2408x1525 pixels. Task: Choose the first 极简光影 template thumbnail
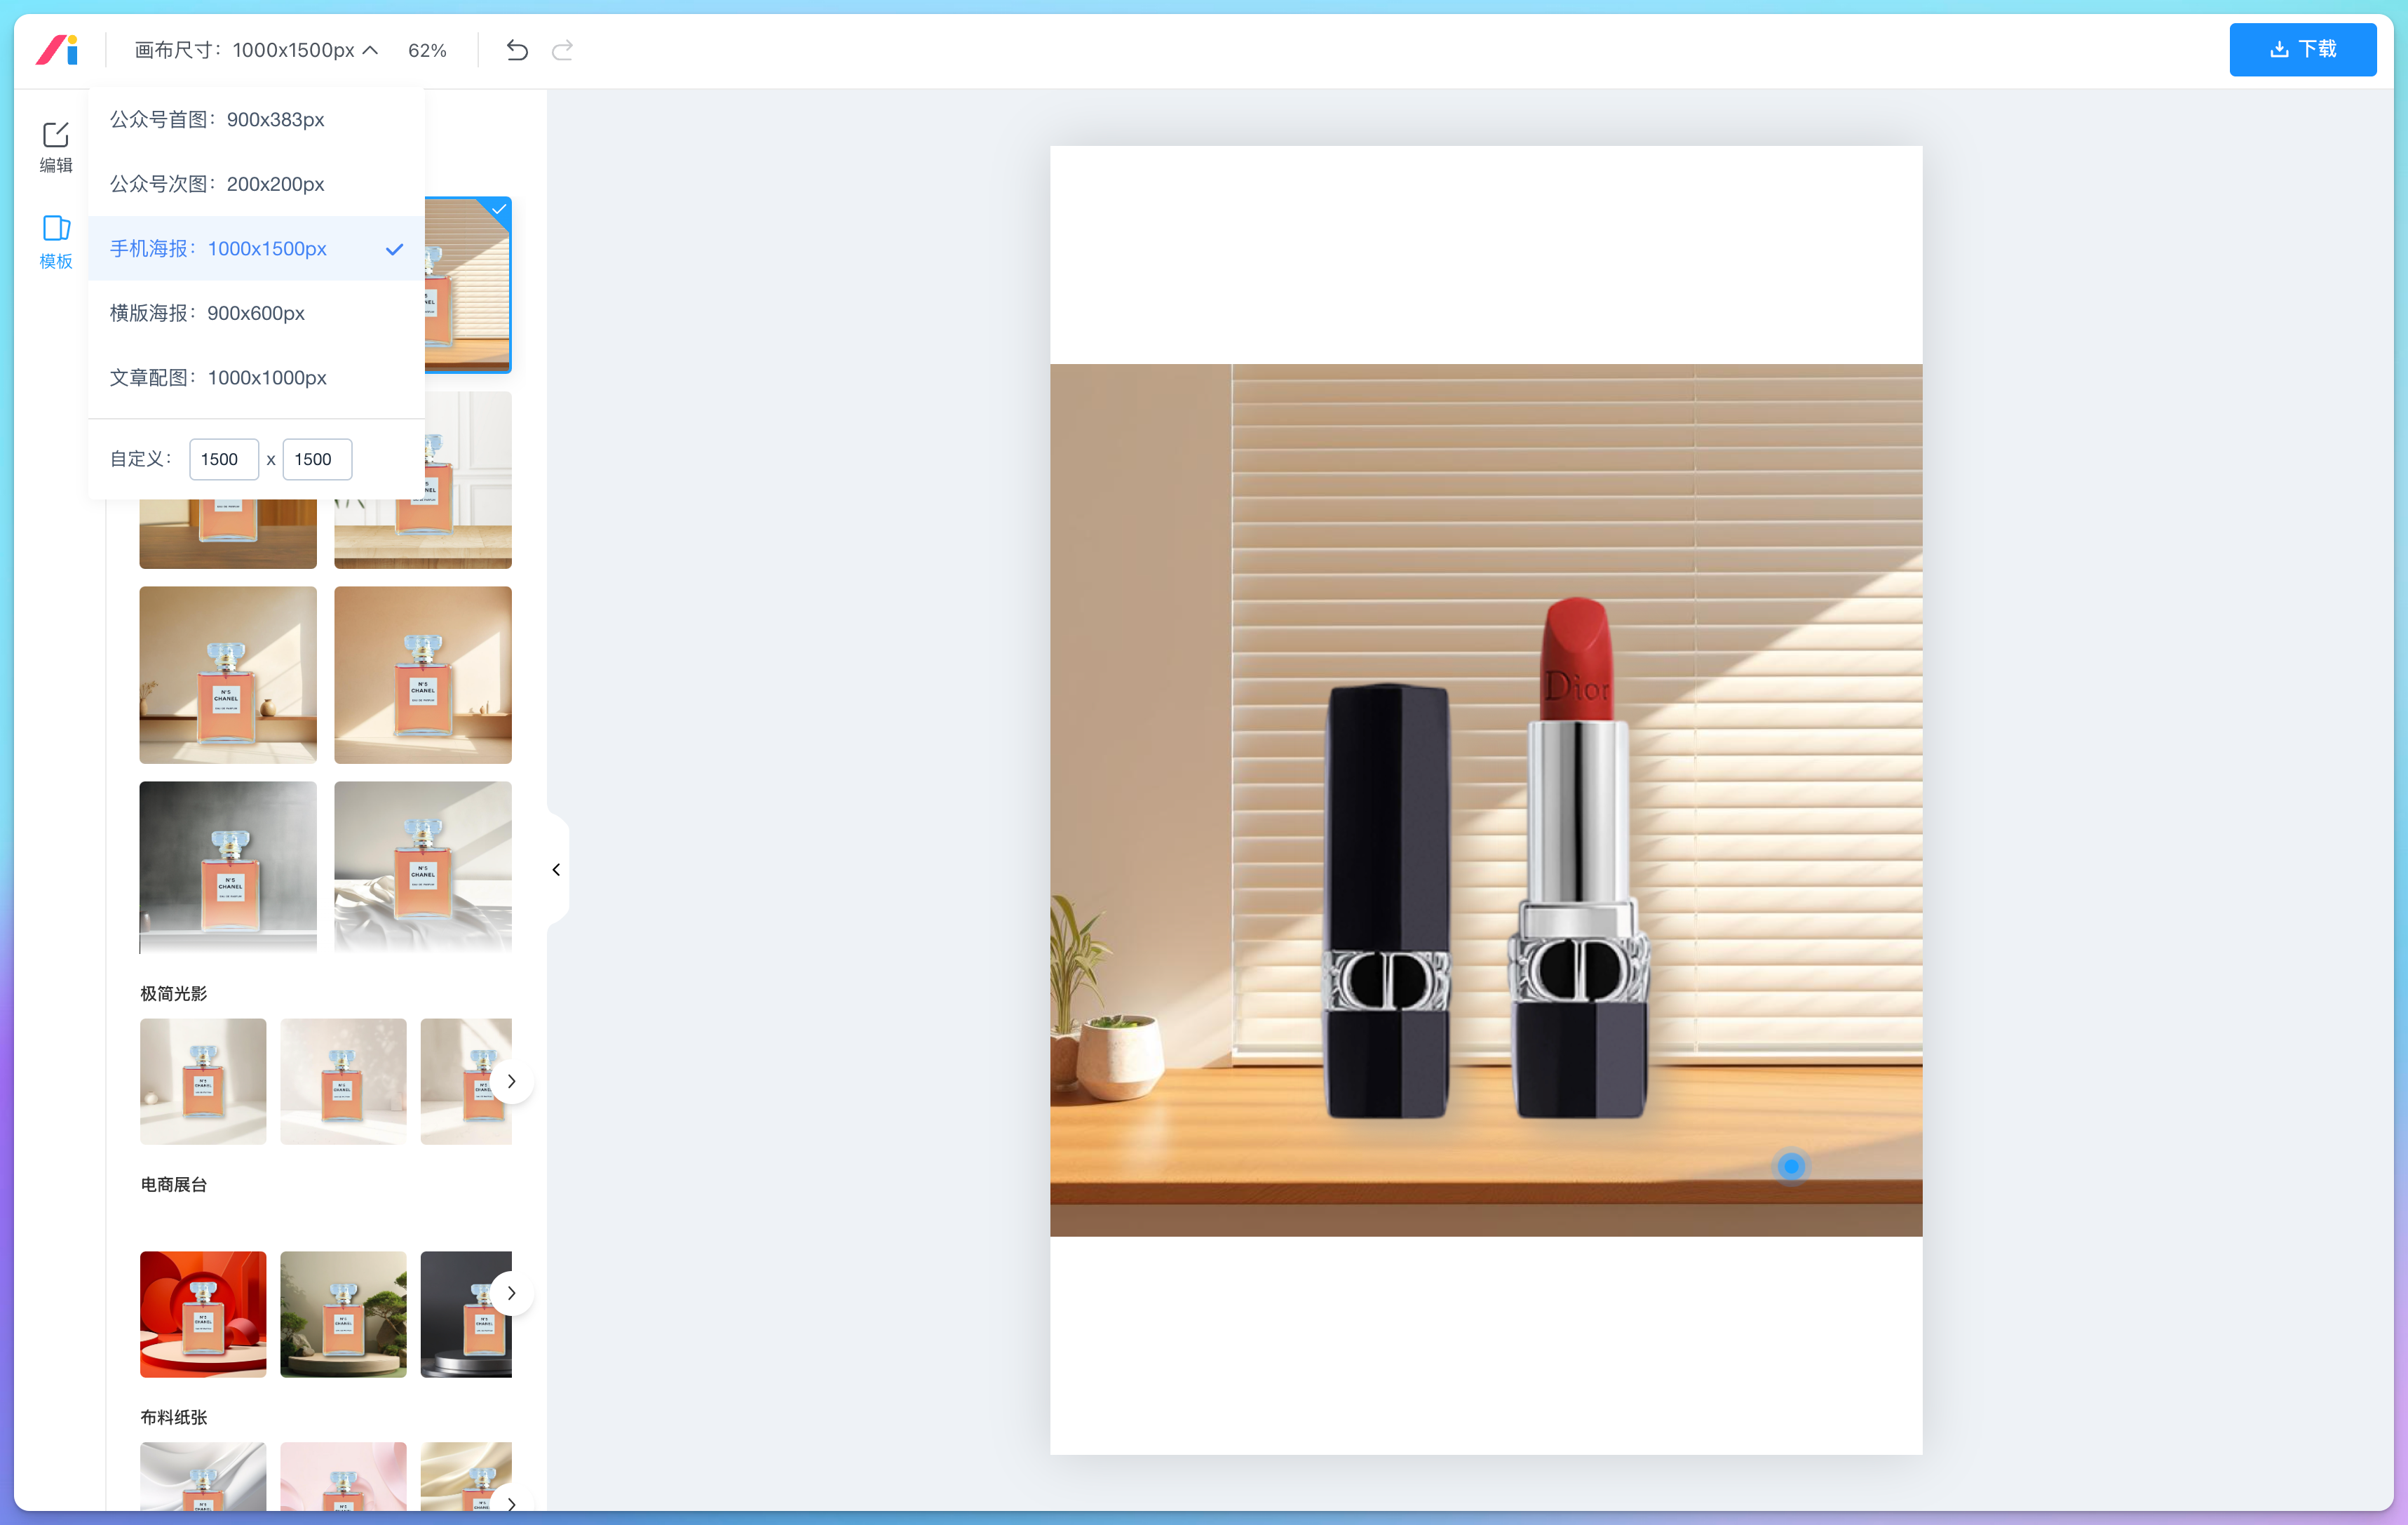coord(203,1081)
